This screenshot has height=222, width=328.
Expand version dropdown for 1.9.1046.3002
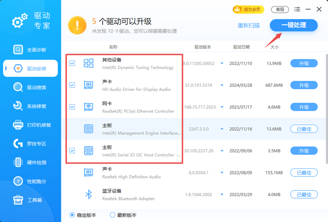222,195
